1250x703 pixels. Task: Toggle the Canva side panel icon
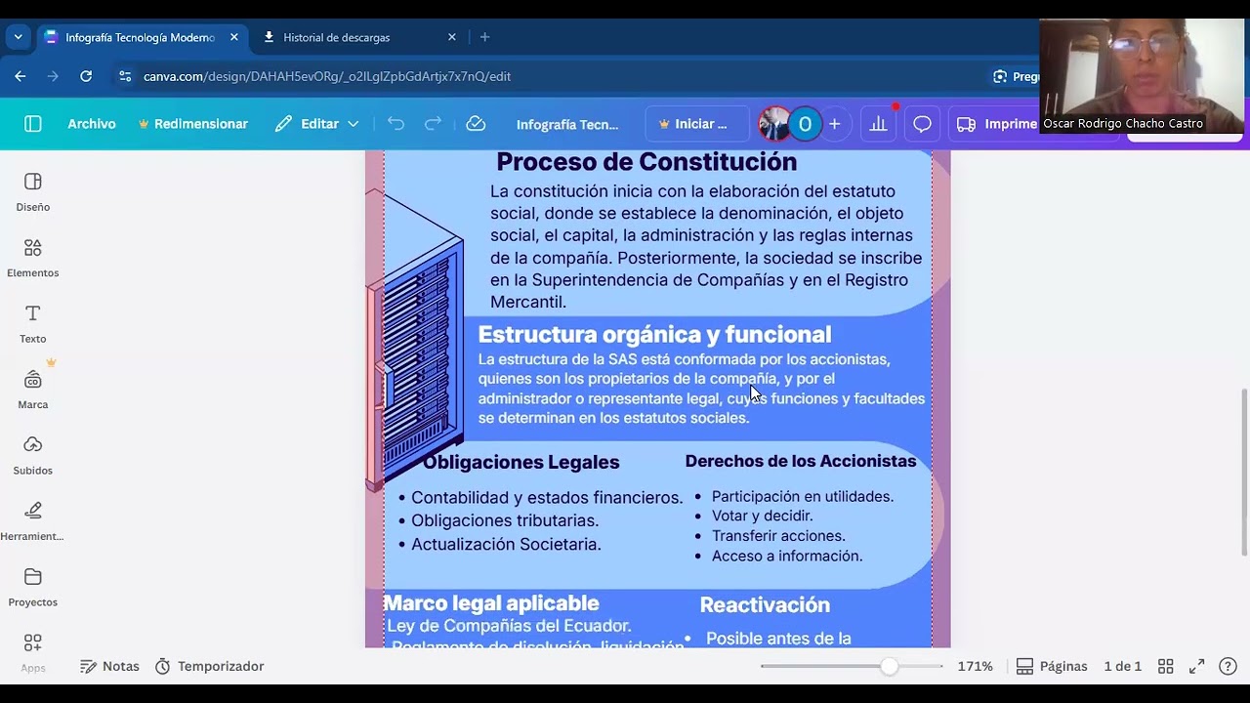click(x=33, y=124)
